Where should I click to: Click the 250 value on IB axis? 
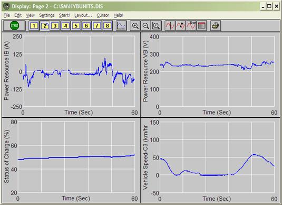[17, 36]
